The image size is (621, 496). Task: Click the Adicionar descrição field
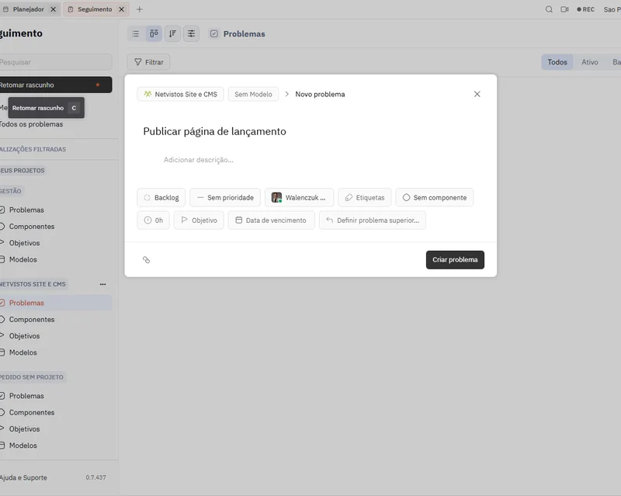pyautogui.click(x=199, y=160)
